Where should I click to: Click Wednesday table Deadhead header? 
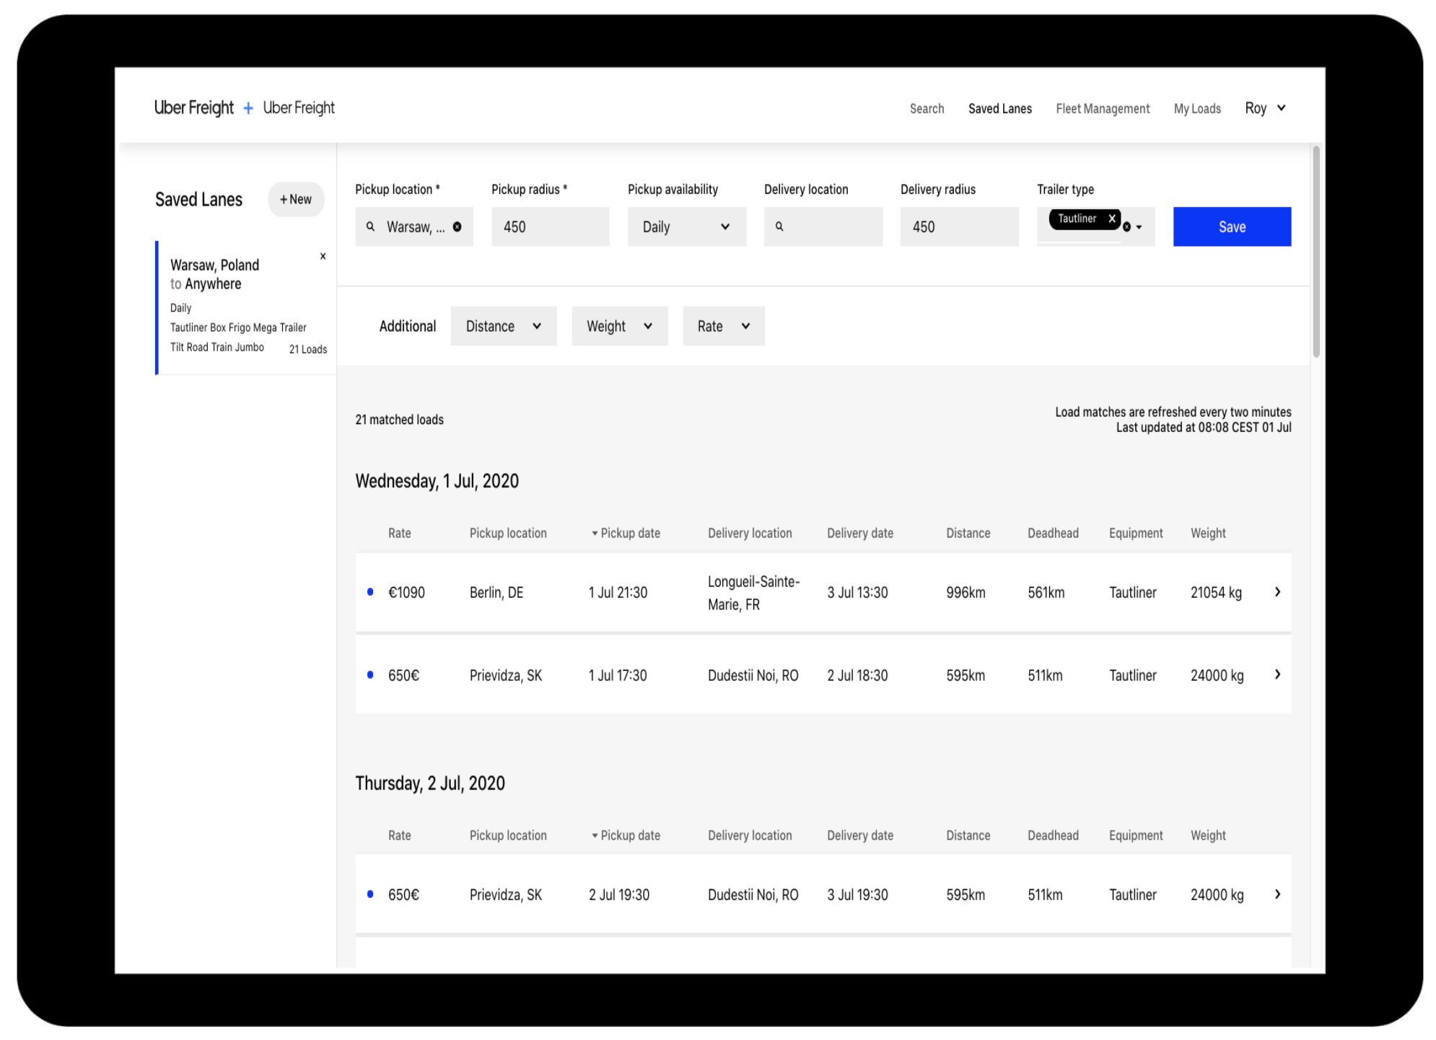1053,533
